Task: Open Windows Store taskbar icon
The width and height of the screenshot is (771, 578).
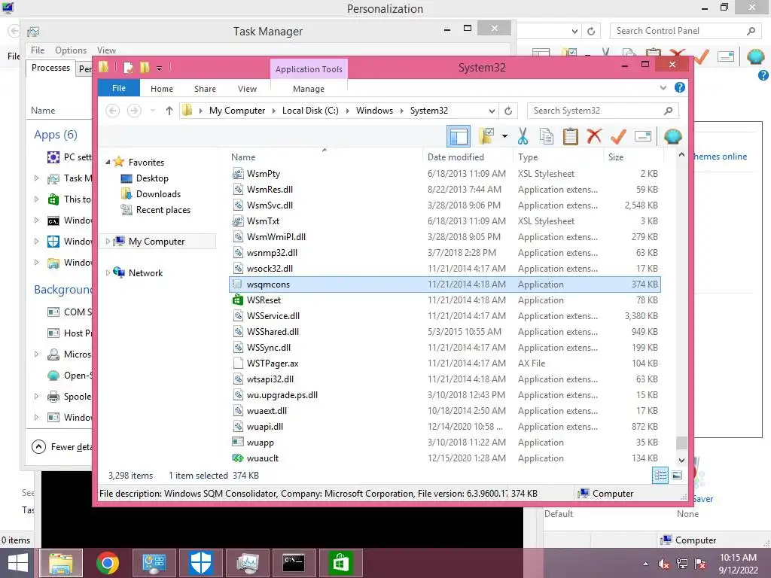Action: pyautogui.click(x=341, y=563)
